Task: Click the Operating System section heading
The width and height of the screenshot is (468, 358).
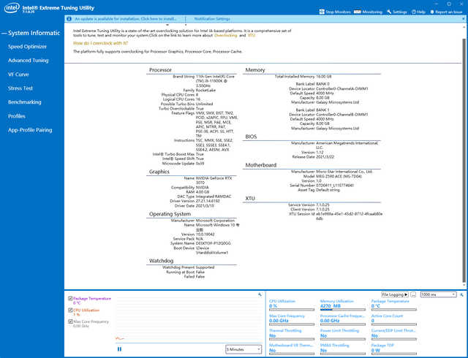Action: pyautogui.click(x=170, y=214)
